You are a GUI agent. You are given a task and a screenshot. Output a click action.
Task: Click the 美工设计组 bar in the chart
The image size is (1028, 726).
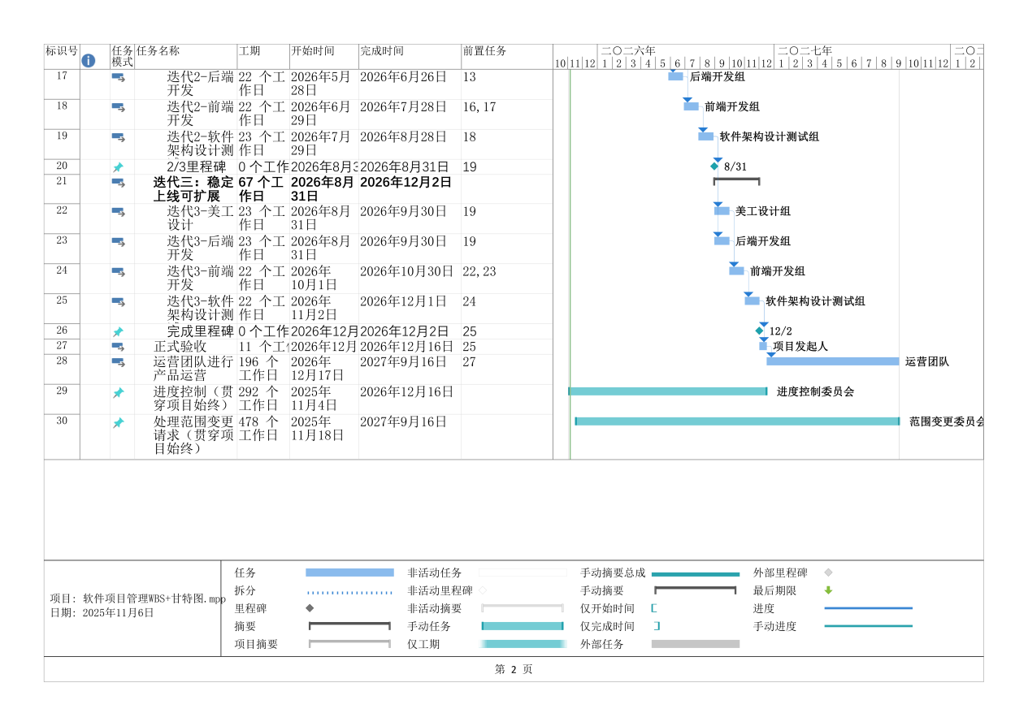[x=722, y=211]
